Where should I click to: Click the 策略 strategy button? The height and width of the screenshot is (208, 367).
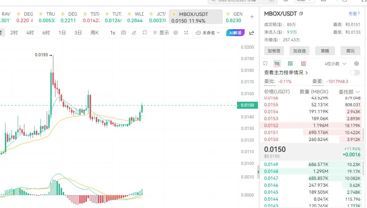click(x=325, y=51)
